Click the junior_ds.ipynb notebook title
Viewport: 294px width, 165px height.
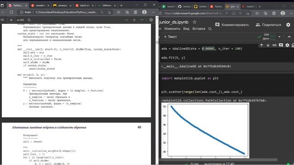[174, 22]
